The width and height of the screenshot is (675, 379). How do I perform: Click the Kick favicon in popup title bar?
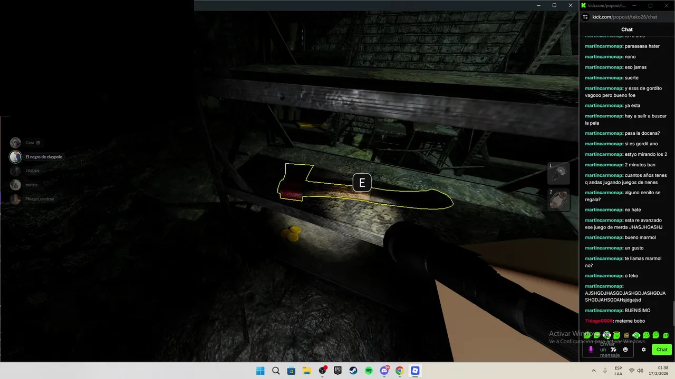(x=584, y=5)
